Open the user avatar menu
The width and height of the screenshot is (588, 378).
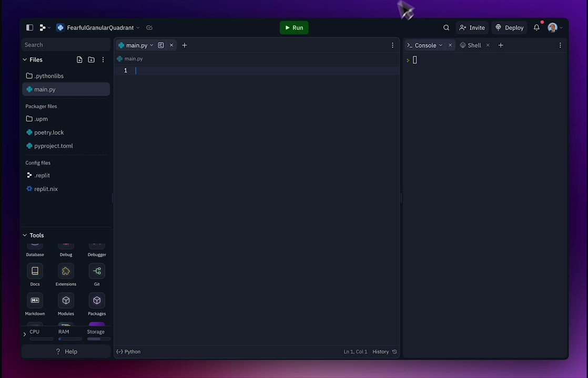pos(555,28)
